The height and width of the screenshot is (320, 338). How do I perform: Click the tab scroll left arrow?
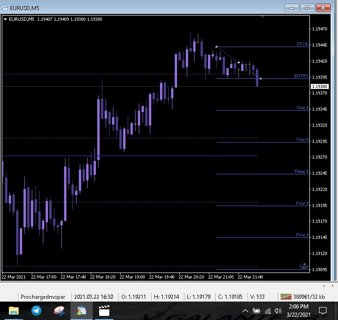324,286
